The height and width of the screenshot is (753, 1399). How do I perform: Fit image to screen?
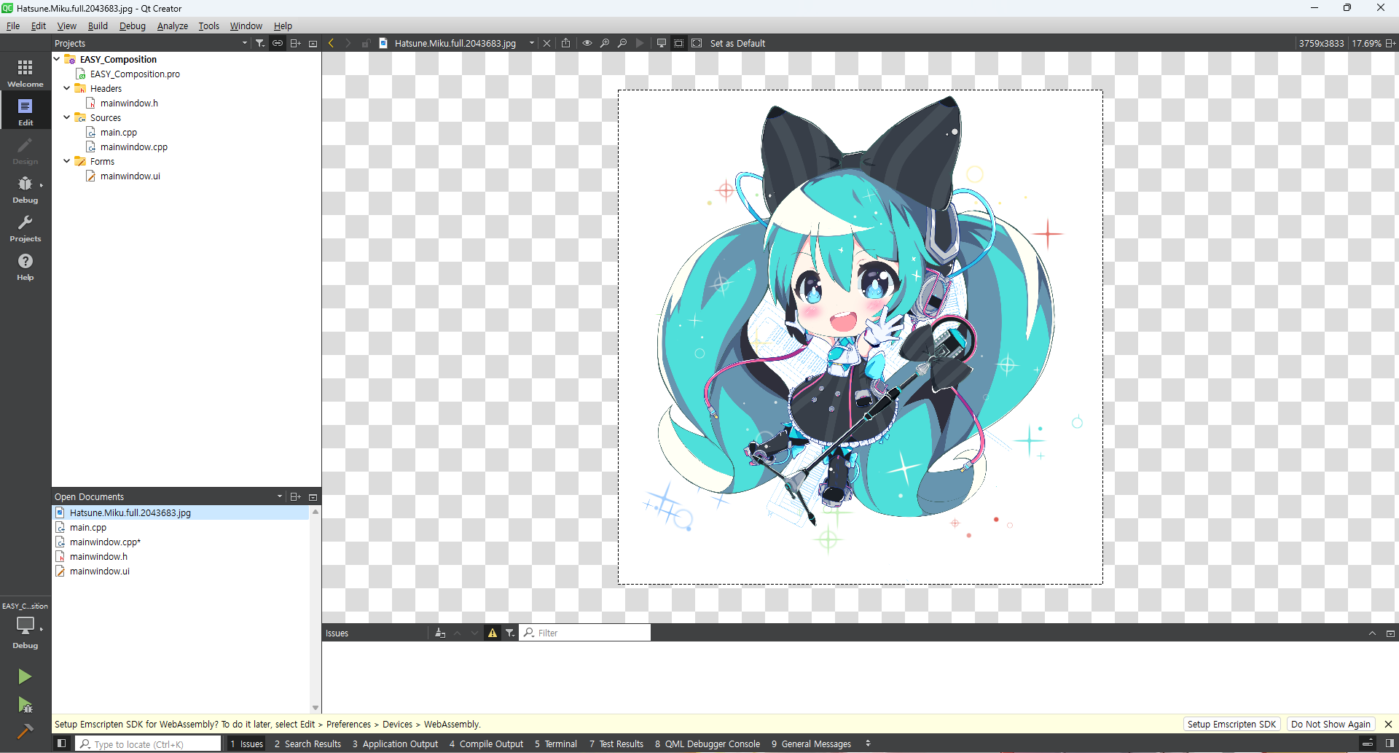(x=697, y=43)
